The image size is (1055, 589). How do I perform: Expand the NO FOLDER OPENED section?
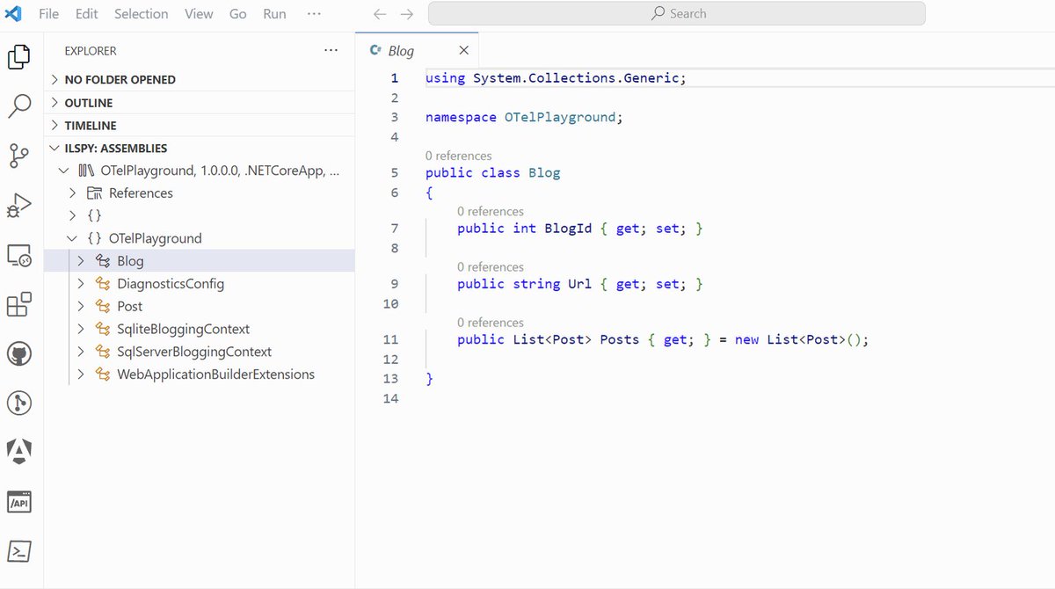(x=55, y=79)
